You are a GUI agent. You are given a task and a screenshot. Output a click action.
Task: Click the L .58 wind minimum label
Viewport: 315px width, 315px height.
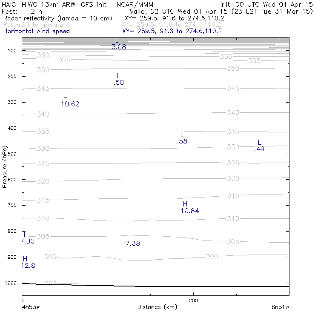coord(182,138)
